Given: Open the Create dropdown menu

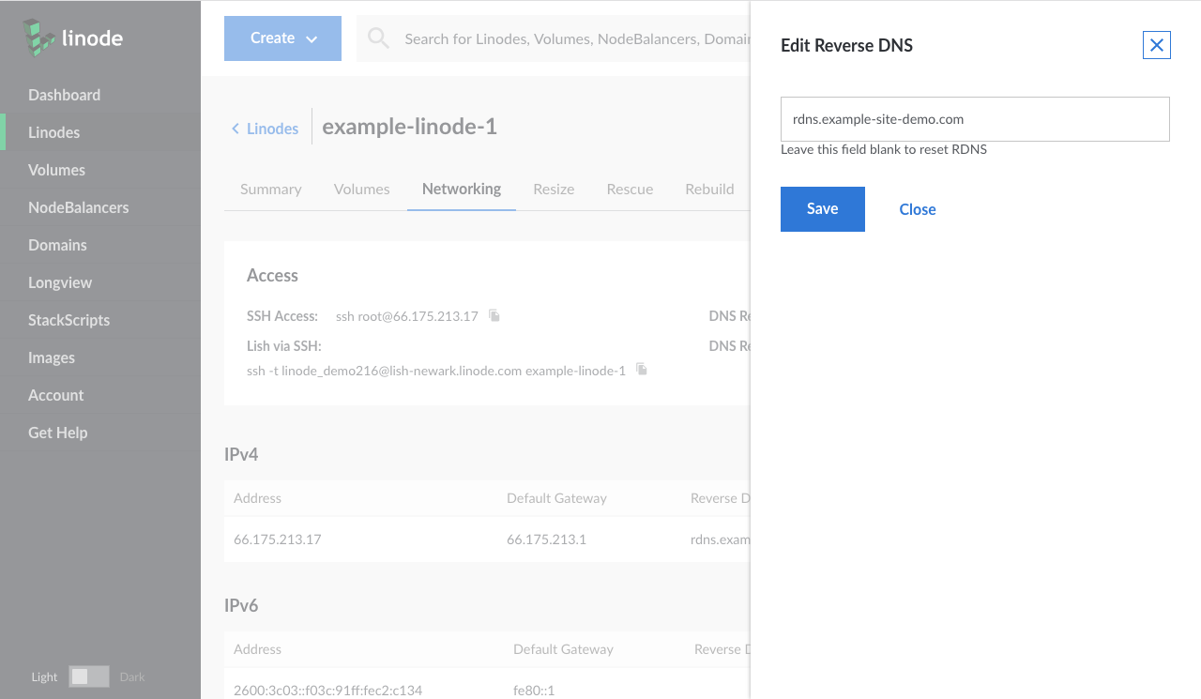Looking at the screenshot, I should coord(282,38).
